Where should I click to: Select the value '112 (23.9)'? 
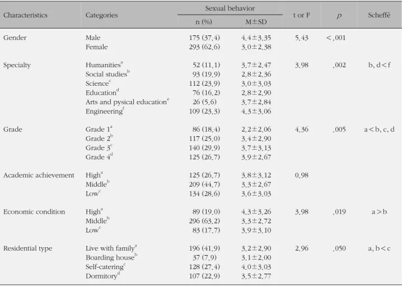click(x=204, y=84)
